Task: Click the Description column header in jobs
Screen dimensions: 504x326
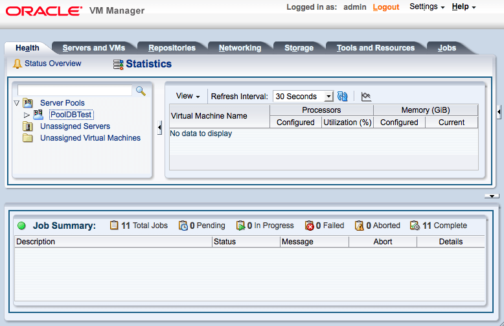Action: coord(113,242)
